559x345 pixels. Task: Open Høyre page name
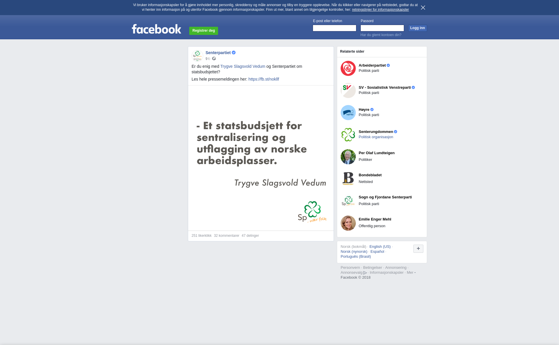(364, 110)
